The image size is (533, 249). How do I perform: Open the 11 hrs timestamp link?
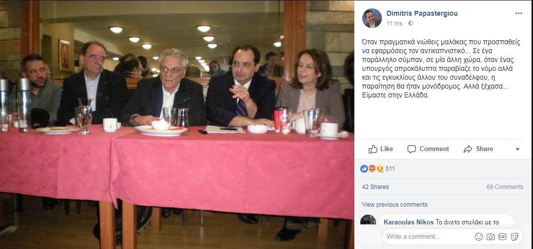click(394, 24)
